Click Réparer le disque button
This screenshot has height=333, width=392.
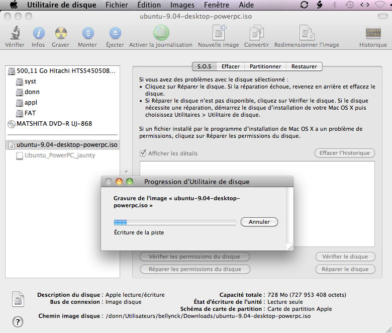point(345,269)
